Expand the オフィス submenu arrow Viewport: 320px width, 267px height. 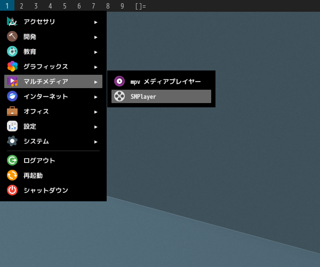[x=95, y=112]
